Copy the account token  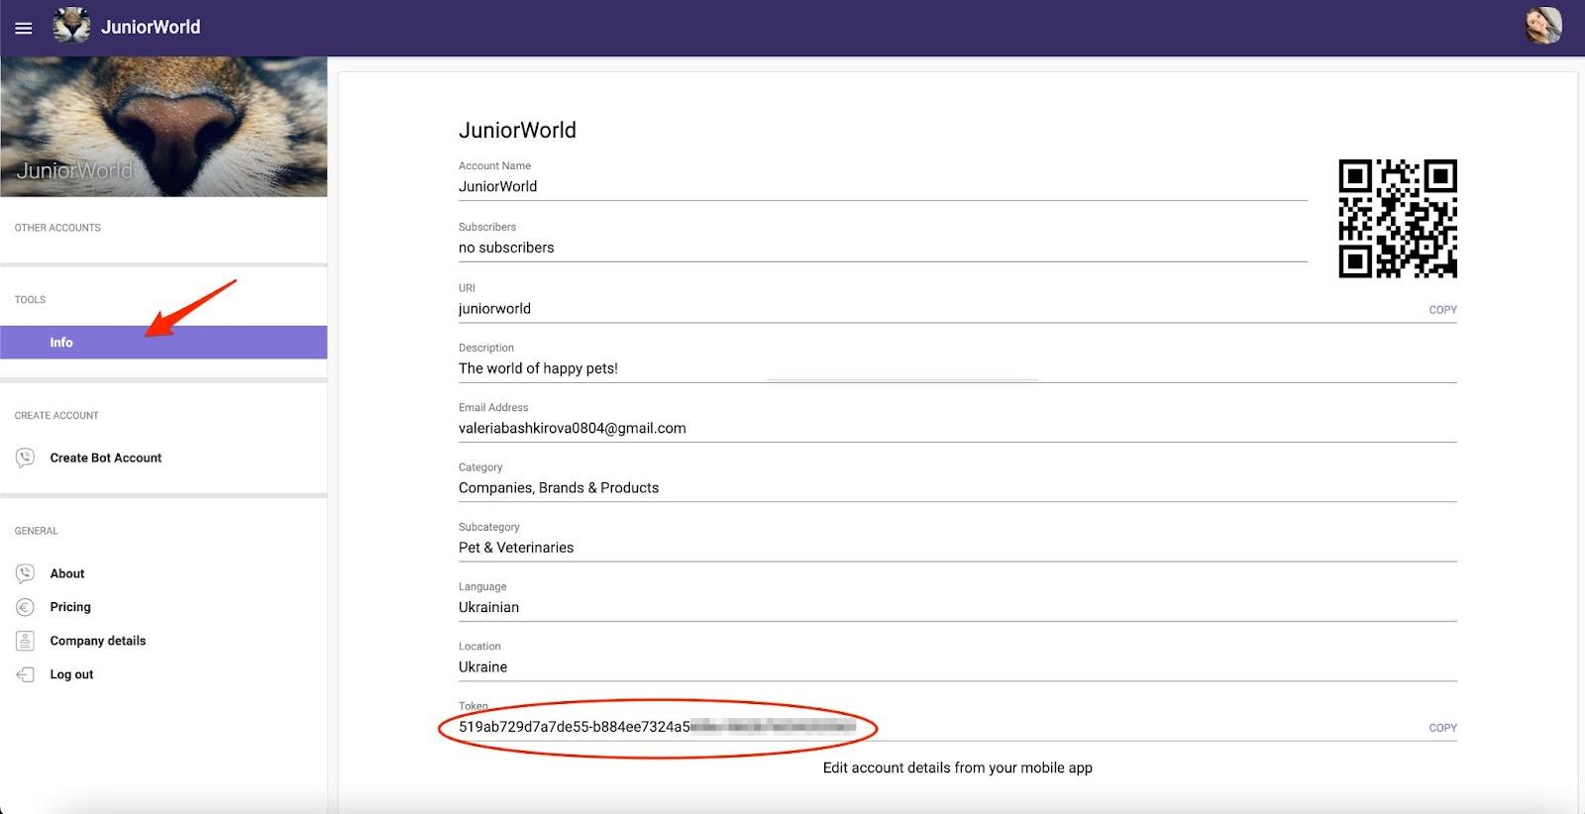(1442, 728)
